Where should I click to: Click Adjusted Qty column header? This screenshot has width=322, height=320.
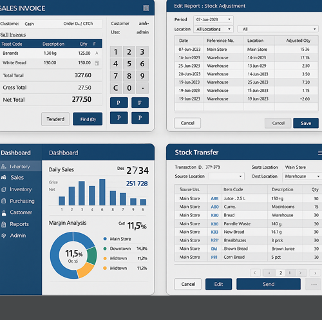click(x=298, y=41)
